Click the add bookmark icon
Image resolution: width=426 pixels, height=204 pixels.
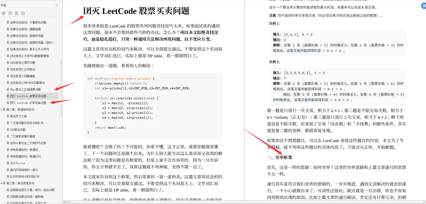point(16,13)
